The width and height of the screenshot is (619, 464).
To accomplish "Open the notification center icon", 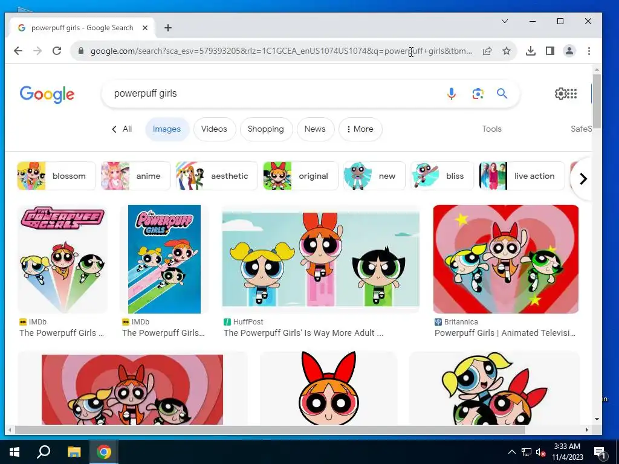I will [599, 452].
